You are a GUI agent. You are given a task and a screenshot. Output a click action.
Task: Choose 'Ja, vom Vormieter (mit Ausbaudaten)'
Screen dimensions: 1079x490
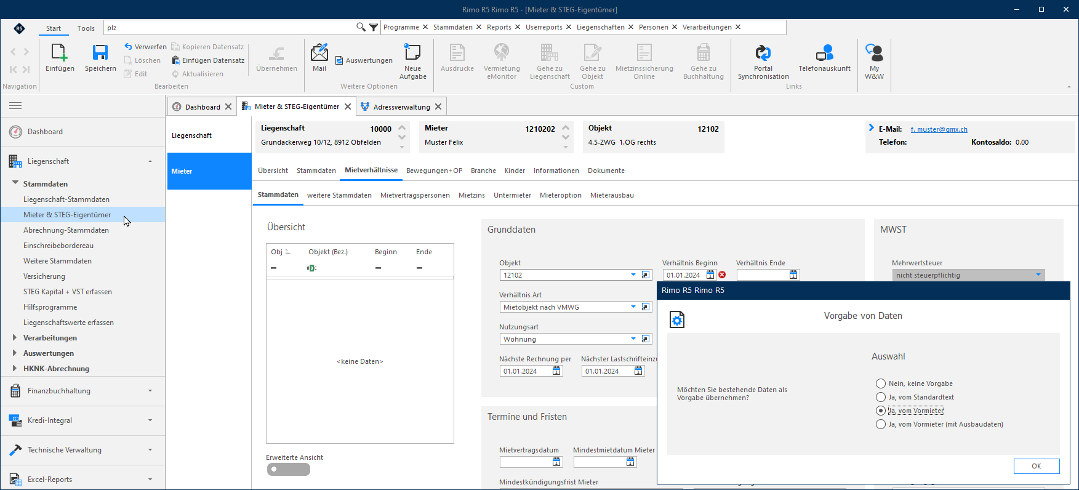881,424
